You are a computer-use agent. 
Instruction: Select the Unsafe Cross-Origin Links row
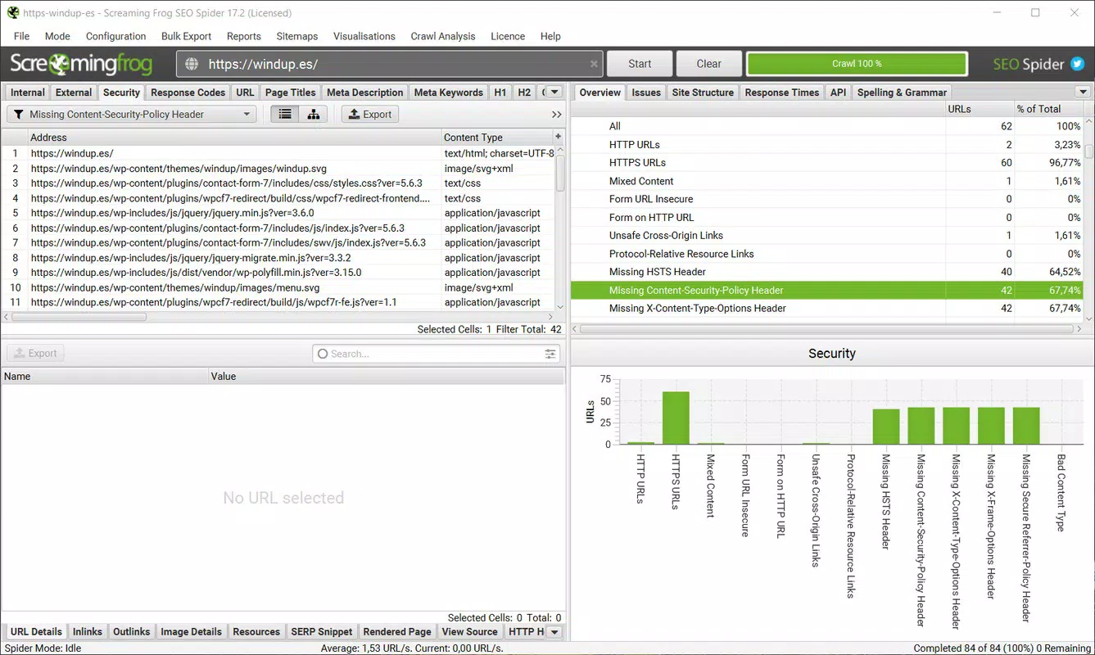pyautogui.click(x=826, y=236)
